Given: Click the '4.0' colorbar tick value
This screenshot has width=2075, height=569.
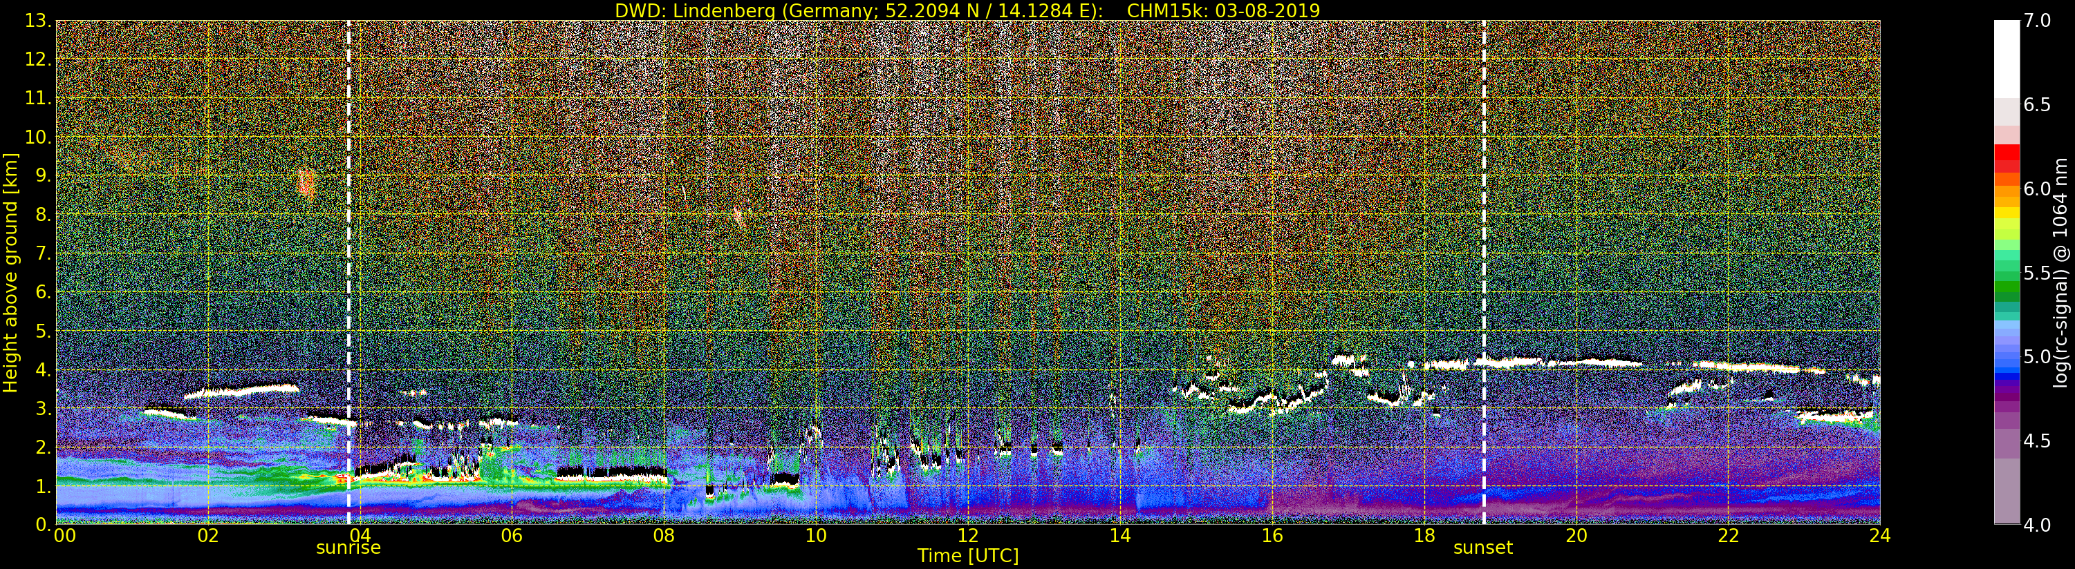Looking at the screenshot, I should [x=2037, y=525].
